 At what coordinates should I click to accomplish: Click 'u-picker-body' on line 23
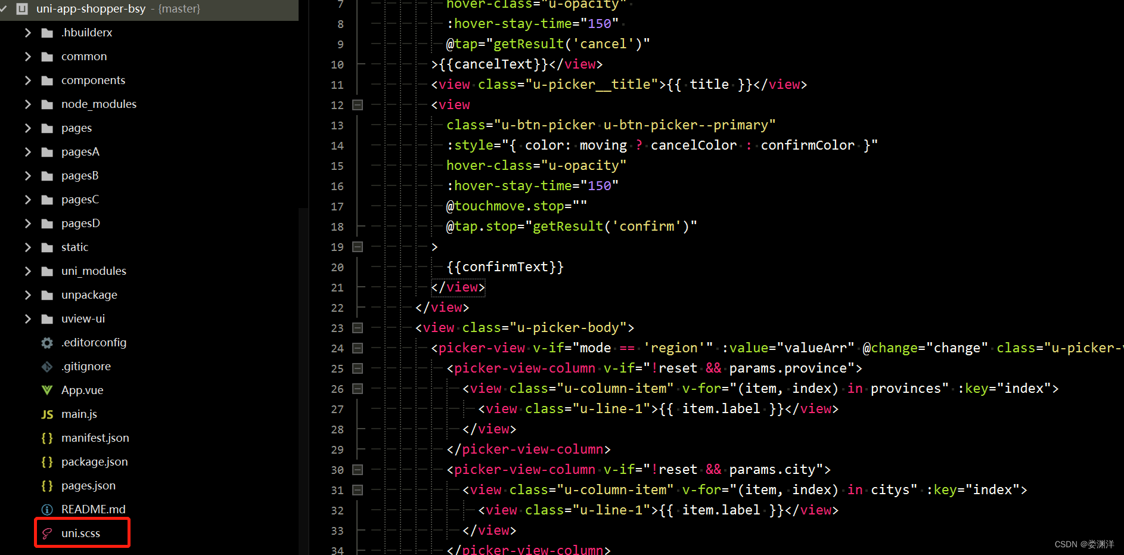568,328
